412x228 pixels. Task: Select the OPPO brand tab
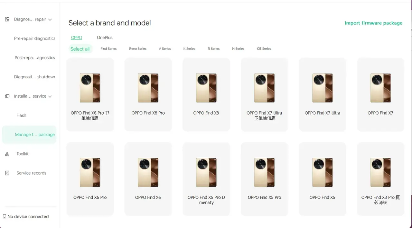click(77, 38)
